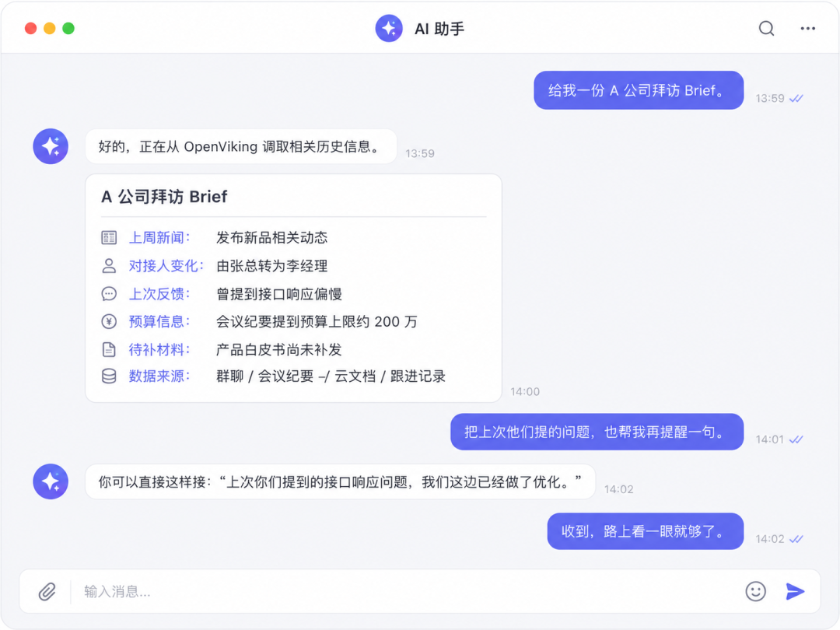Screen dimensions: 840x630
Task: Click the attachment paperclip icon
Action: (47, 591)
